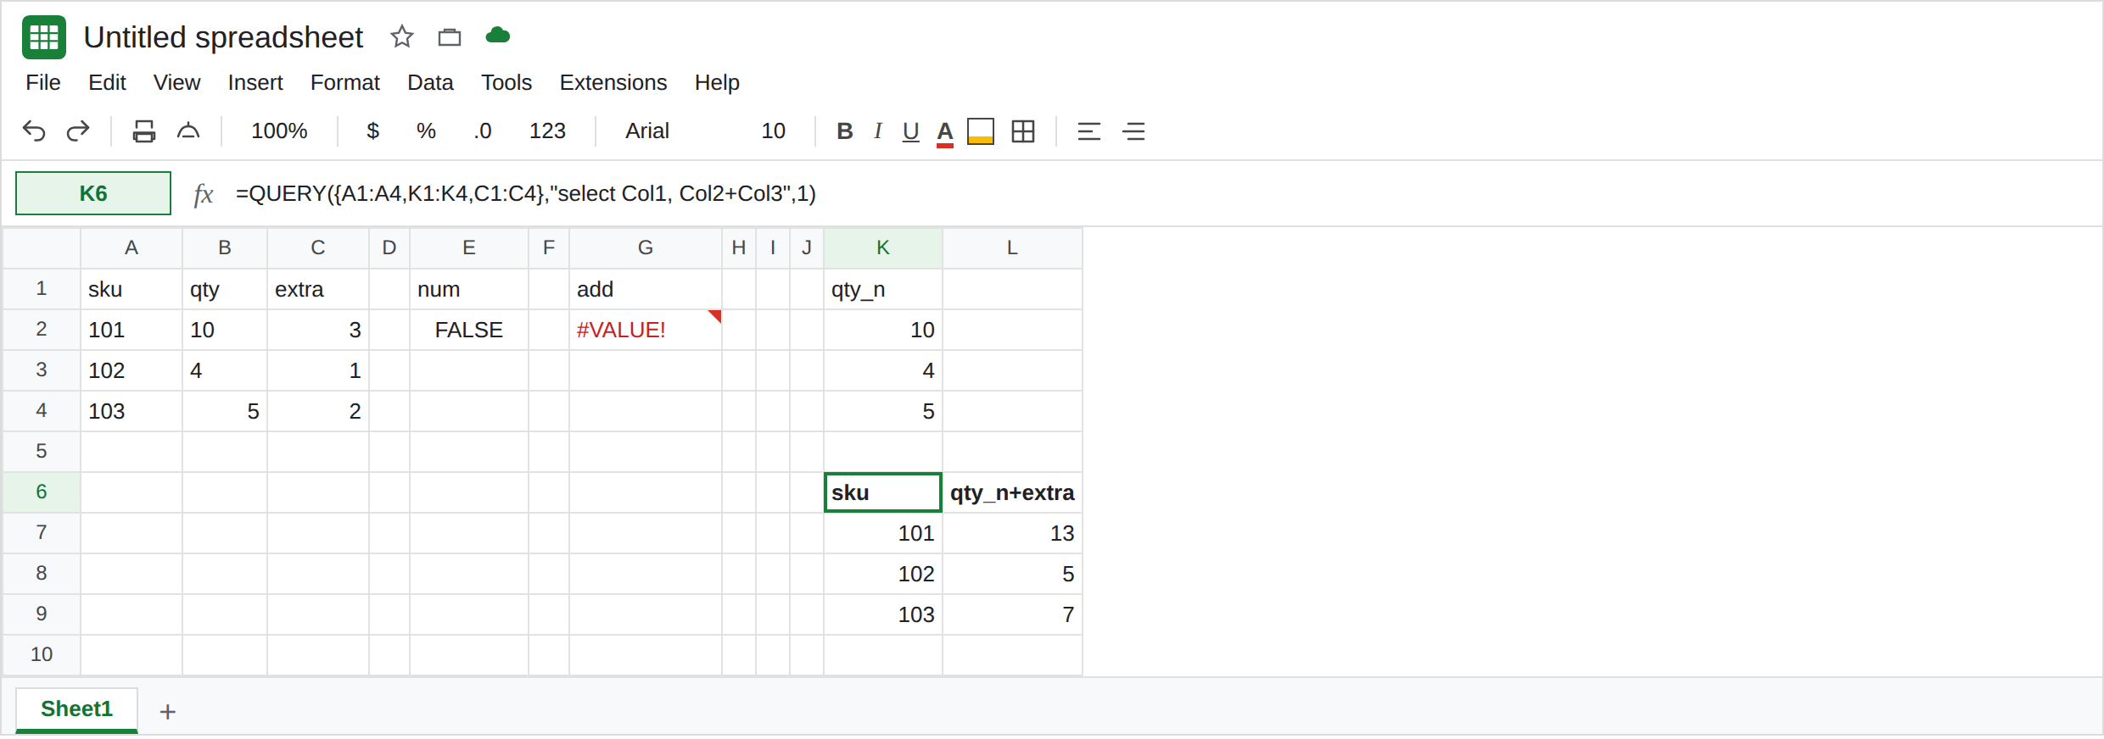This screenshot has height=739, width=2104.
Task: Rename the Untitled spreadsheet title
Action: (x=223, y=37)
